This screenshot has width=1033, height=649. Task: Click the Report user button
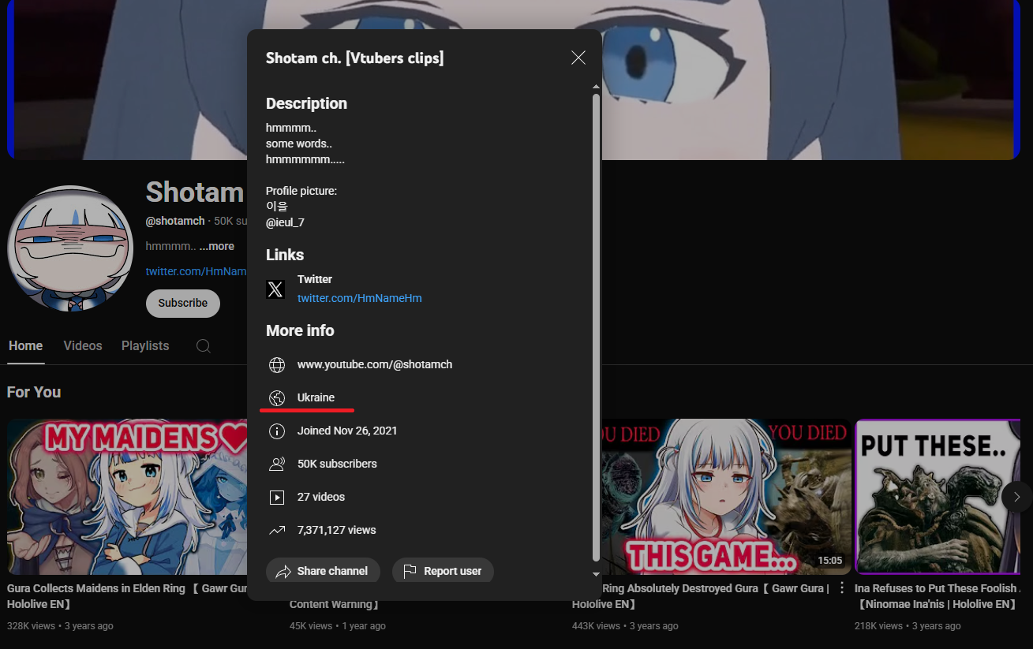(443, 571)
